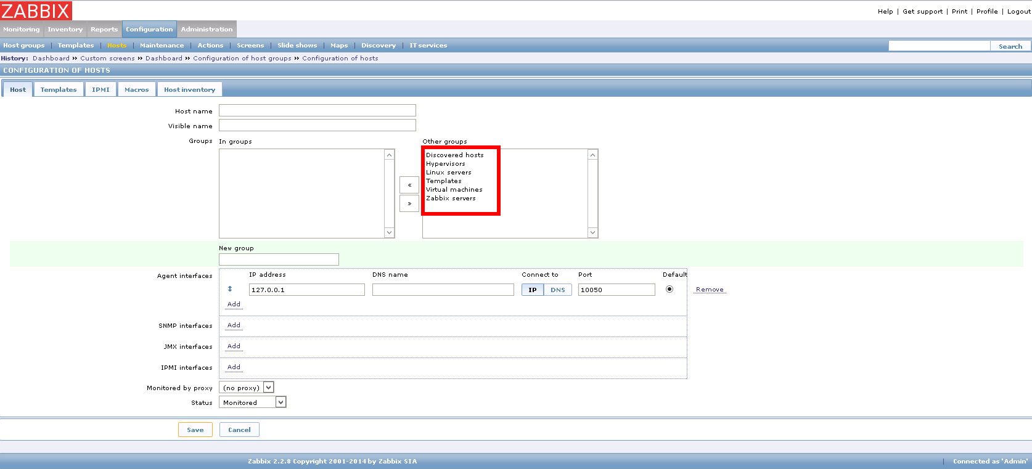Go to Host groups submenu

24,46
